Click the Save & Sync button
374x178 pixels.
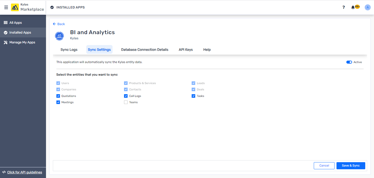(x=351, y=165)
